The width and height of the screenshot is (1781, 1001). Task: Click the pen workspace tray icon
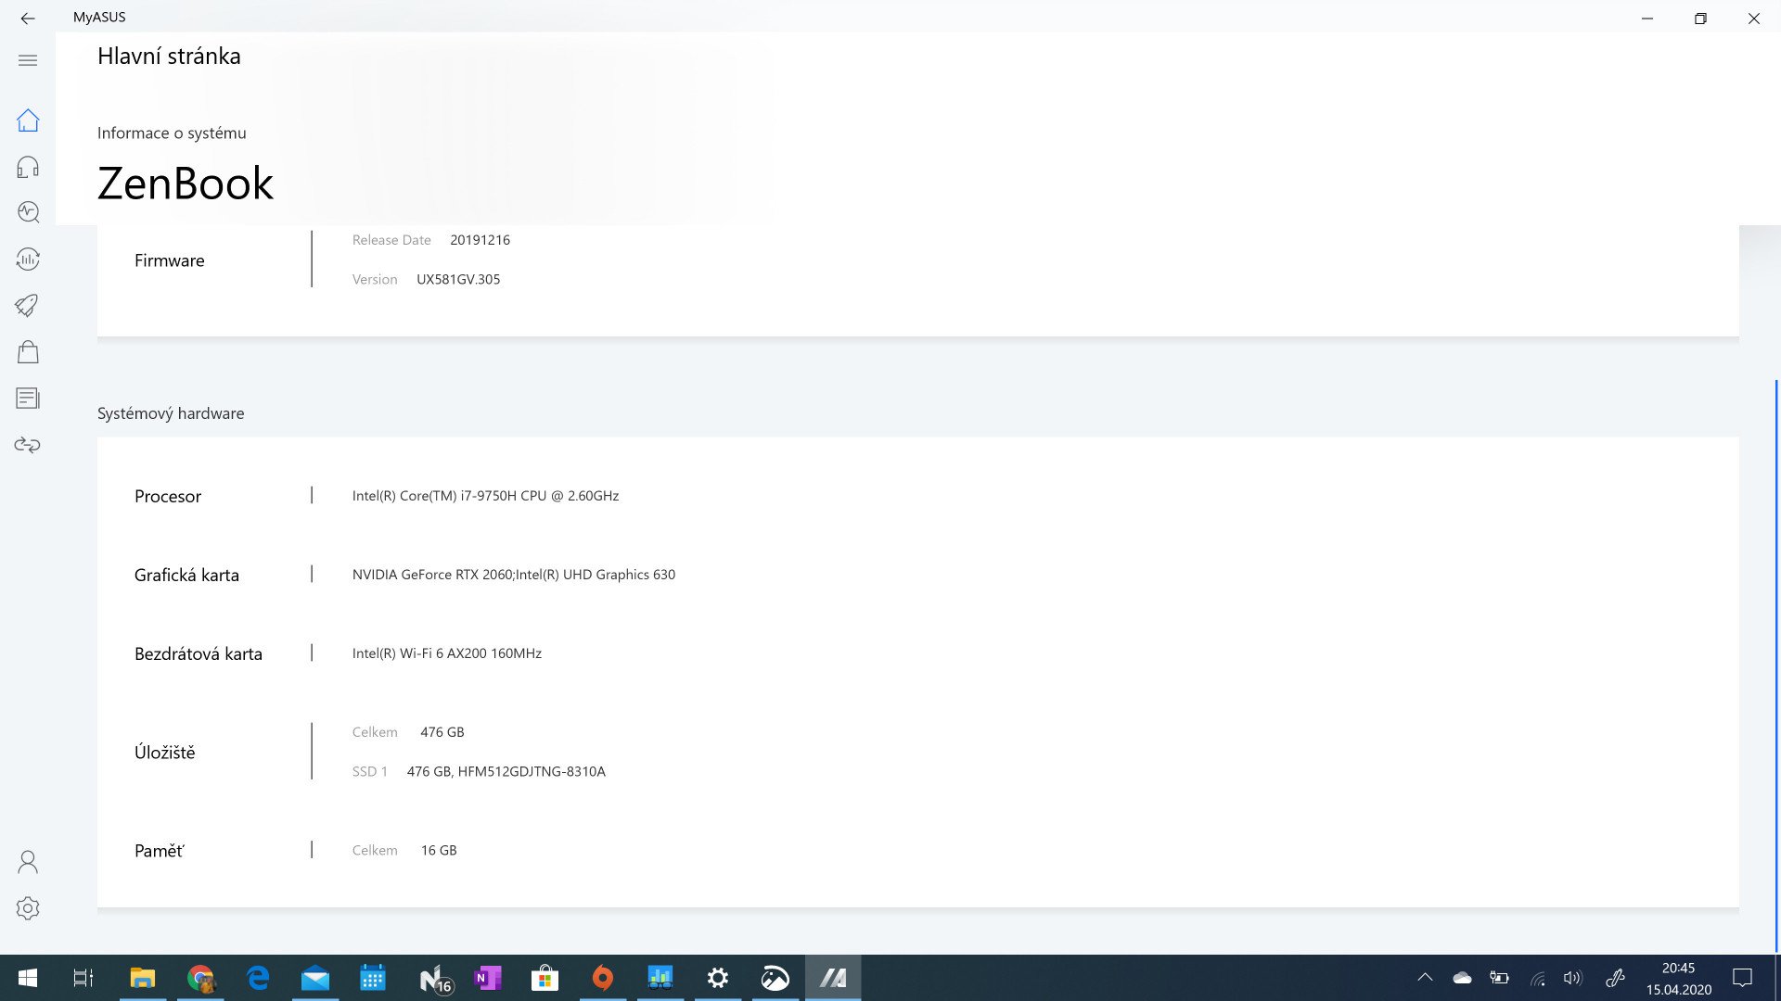[x=1615, y=977]
